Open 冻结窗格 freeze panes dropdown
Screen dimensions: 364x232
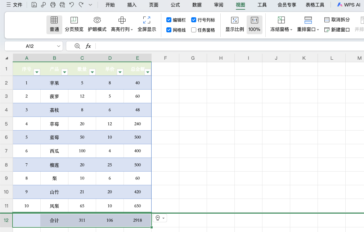click(x=281, y=24)
